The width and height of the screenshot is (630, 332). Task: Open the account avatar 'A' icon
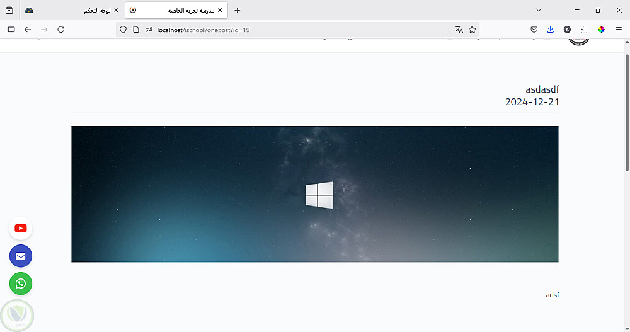coord(568,30)
